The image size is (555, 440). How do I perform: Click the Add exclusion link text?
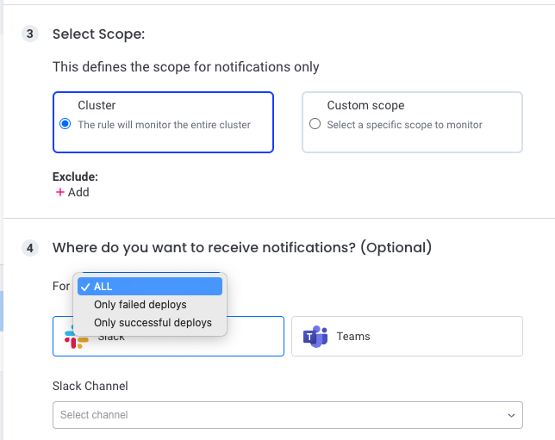[78, 192]
